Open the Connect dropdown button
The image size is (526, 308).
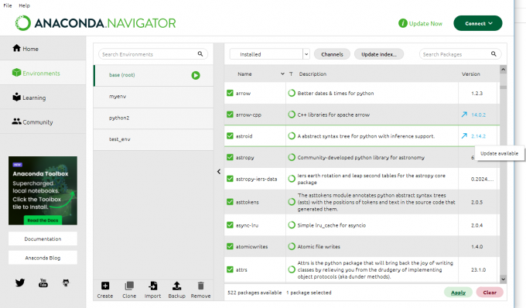[478, 23]
